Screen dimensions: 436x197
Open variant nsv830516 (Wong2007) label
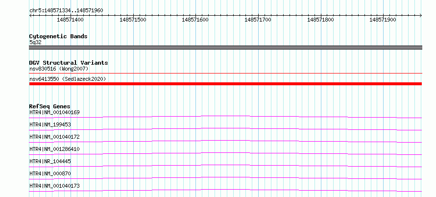(59, 69)
